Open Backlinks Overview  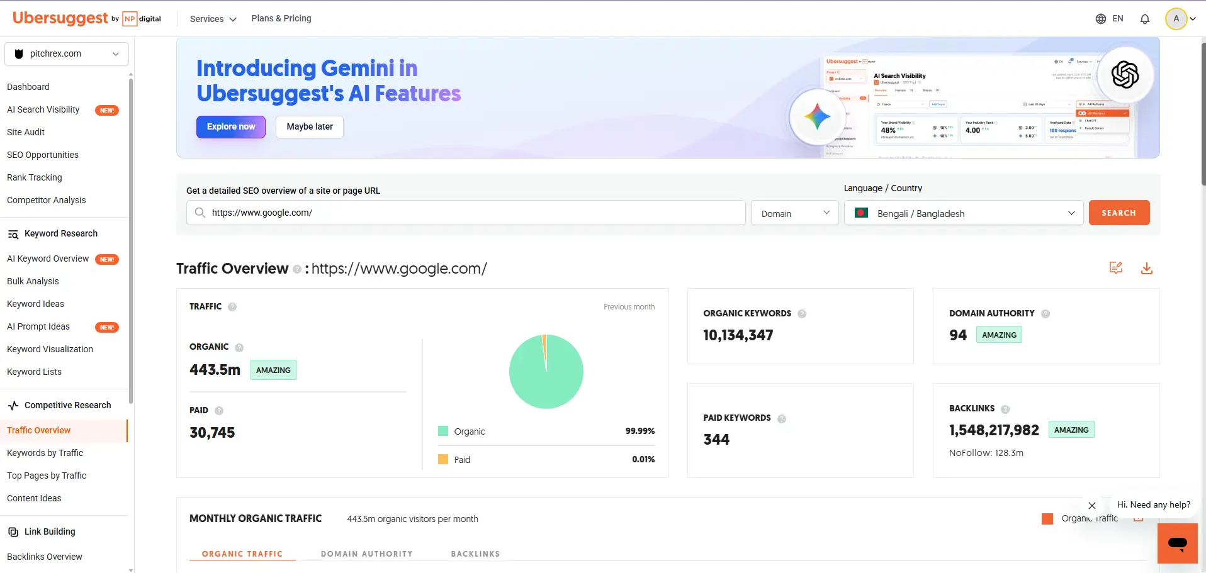tap(45, 557)
